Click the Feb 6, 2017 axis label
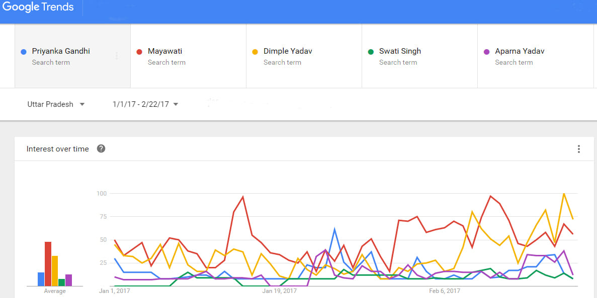 (x=444, y=291)
